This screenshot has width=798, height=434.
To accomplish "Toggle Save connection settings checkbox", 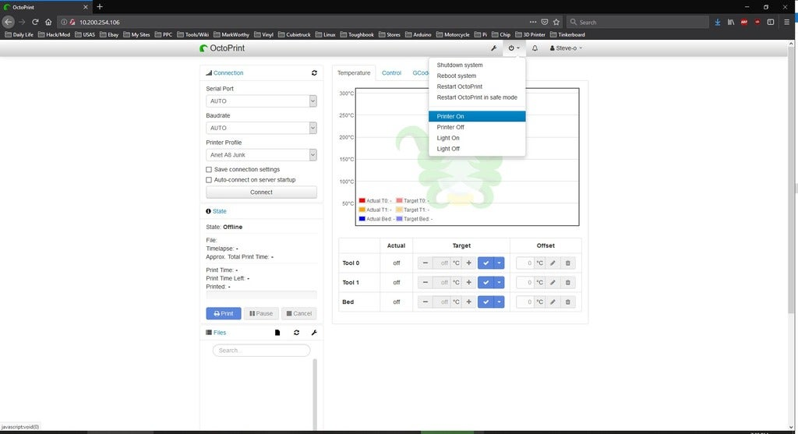I will [209, 169].
